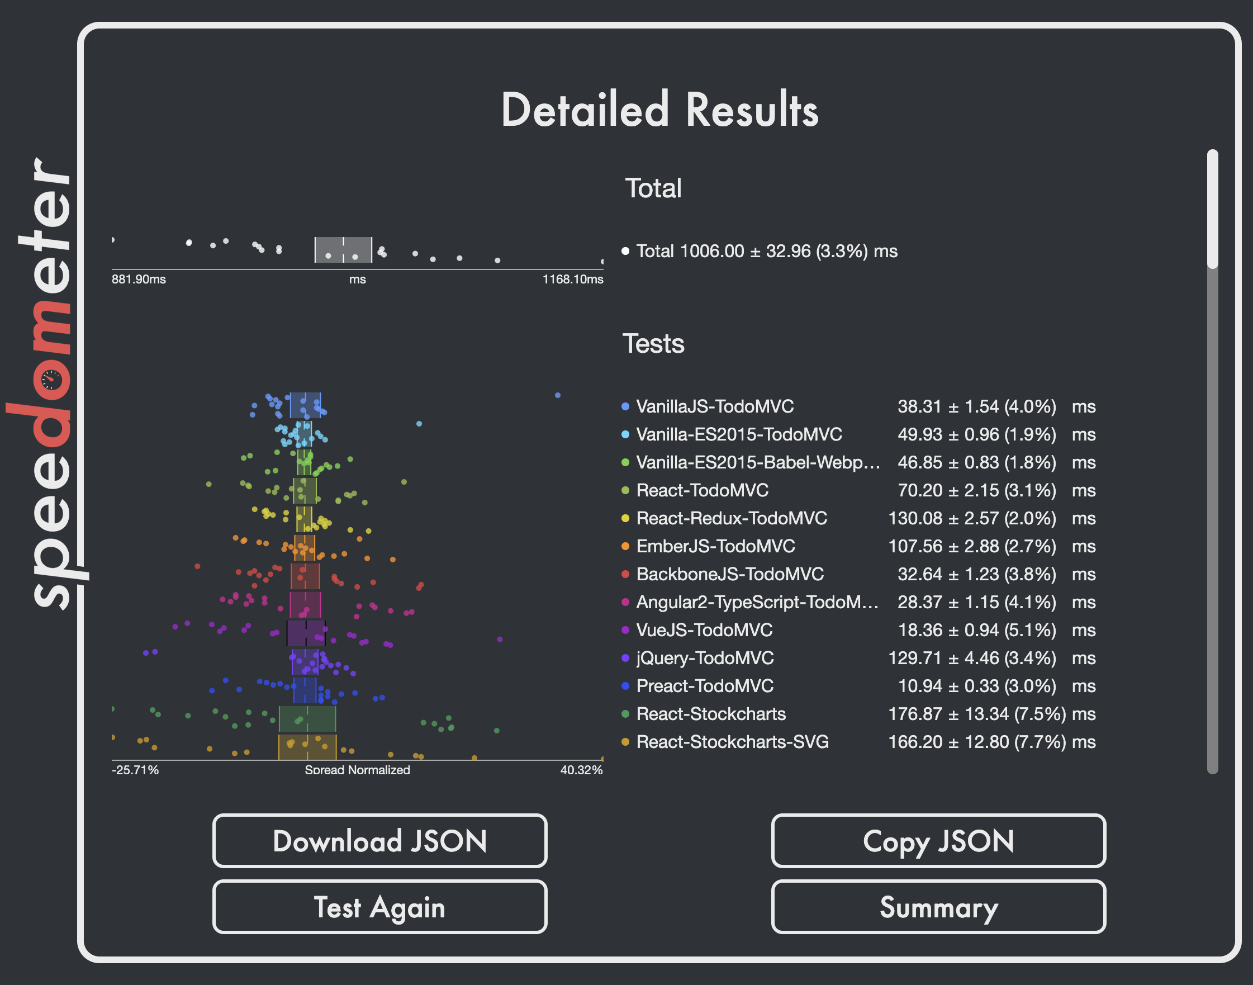Click the EmberJS-TodoMVC orange legend dot
Image resolution: width=1253 pixels, height=985 pixels.
625,546
